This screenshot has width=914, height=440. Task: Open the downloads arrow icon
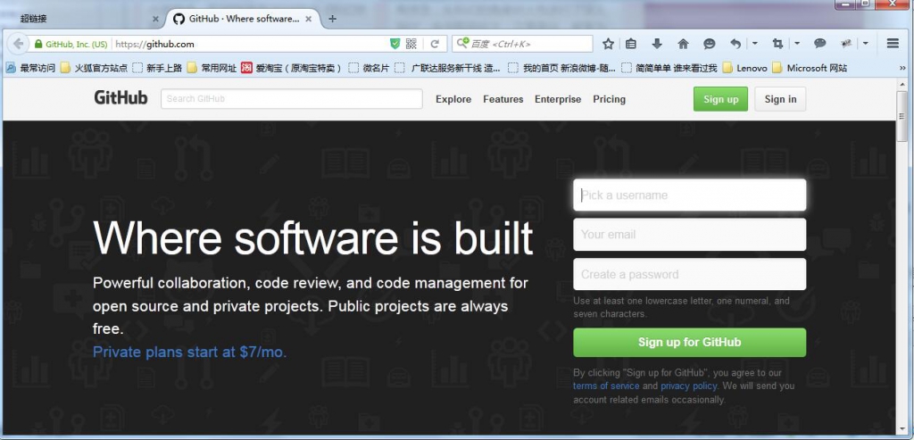click(657, 44)
